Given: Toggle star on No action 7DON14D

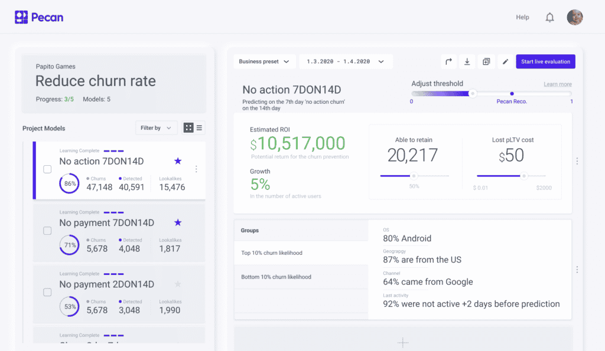Looking at the screenshot, I should click(178, 161).
